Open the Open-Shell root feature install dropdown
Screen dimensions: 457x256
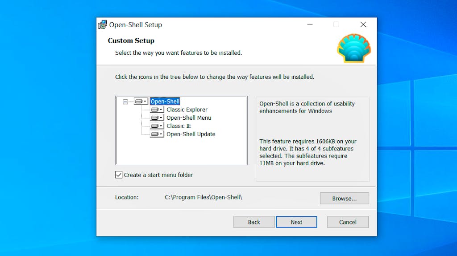click(x=141, y=101)
